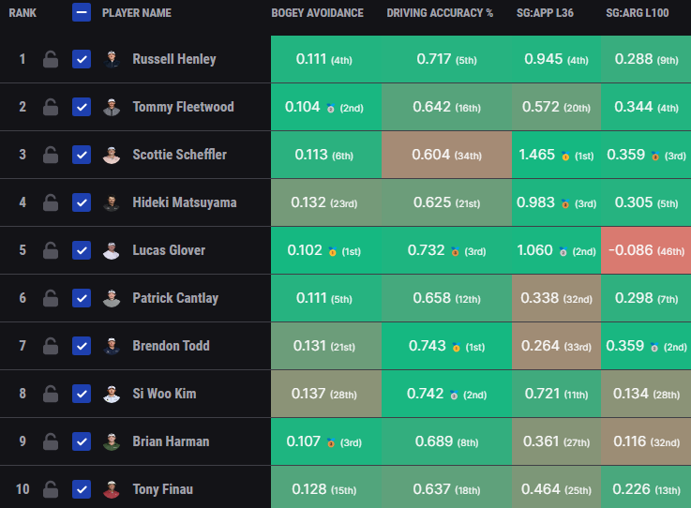The image size is (691, 508).
Task: Select Patrick Cantlay's 0.338 (32nd) cell
Action: pos(557,298)
